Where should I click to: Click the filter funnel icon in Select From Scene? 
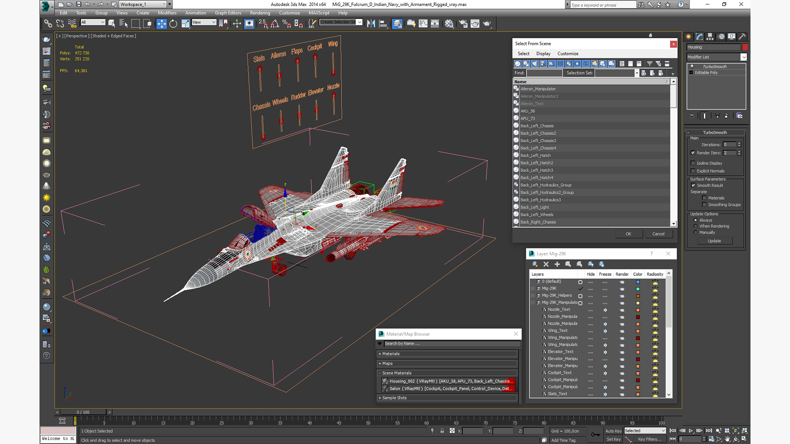pos(650,64)
